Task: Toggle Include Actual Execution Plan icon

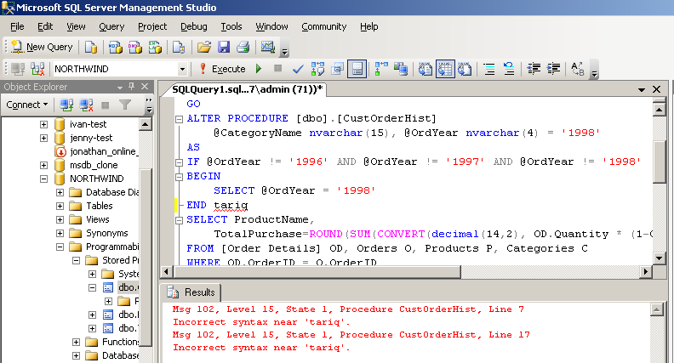Action: 381,69
